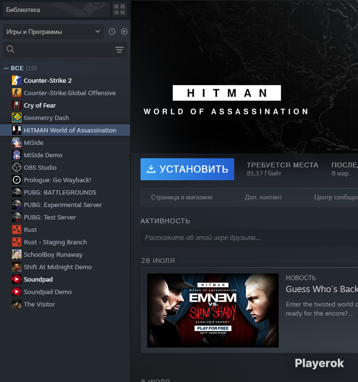Select Rust name in the list
Image resolution: width=358 pixels, height=382 pixels.
pyautogui.click(x=30, y=229)
